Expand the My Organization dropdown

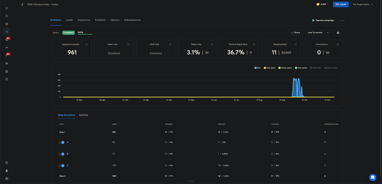pos(363,5)
